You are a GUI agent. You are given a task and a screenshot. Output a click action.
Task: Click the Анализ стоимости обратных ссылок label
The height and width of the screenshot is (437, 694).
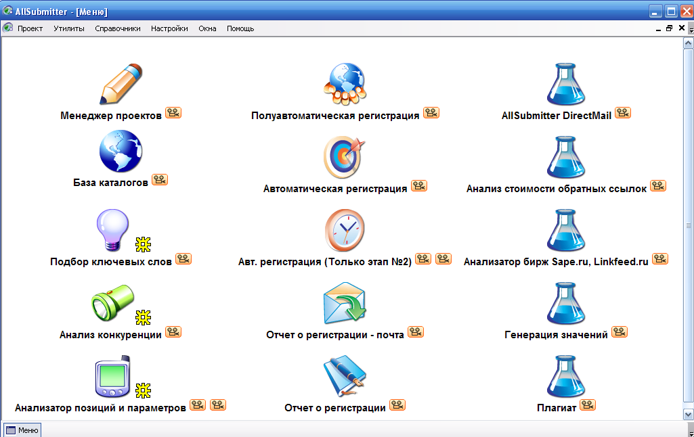pyautogui.click(x=556, y=189)
